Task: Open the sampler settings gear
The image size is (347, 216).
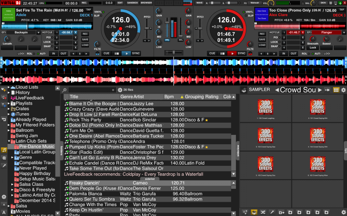Action: 343,90
